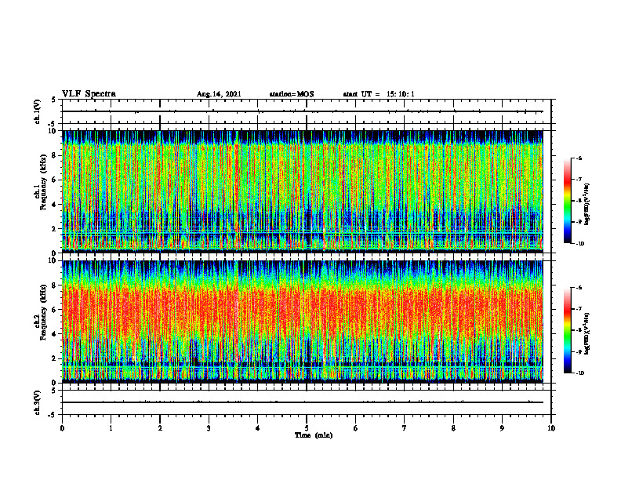
Task: Click the ch.1 color scale log(PSD) unit label
Action: (x=588, y=205)
